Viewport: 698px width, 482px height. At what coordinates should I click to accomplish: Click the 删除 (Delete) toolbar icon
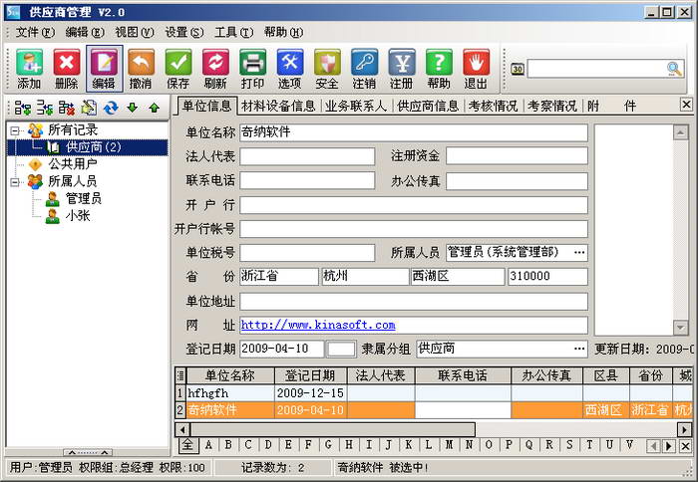coord(67,69)
